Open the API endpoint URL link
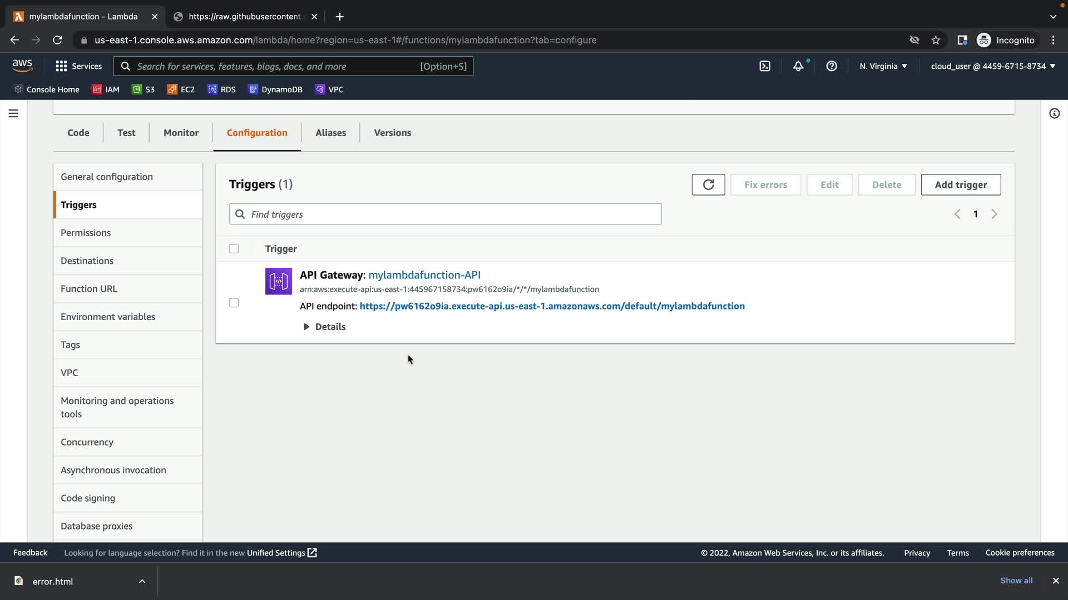Screen dimensions: 1068x600 (x=552, y=306)
